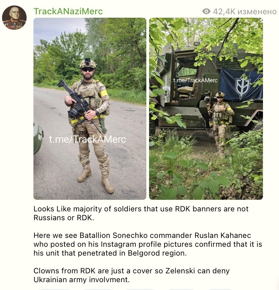Open the TrackANaziMerc channel name
The width and height of the screenshot is (279, 290).
coord(68,11)
